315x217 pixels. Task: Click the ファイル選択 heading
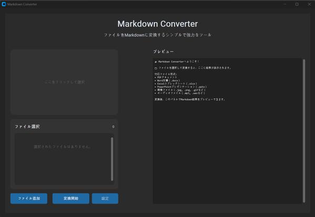click(27, 127)
